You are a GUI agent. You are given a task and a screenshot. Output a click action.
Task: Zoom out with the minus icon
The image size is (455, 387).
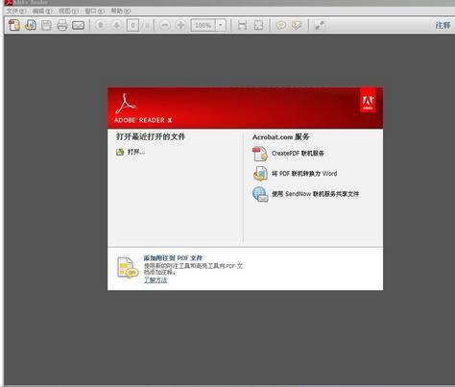click(x=165, y=25)
